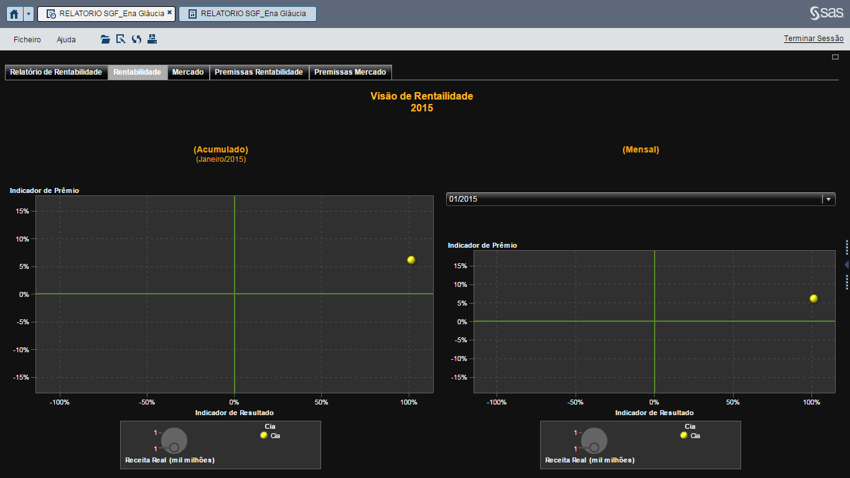850x478 pixels.
Task: Click yellow bubble in Mensal chart
Action: [813, 299]
